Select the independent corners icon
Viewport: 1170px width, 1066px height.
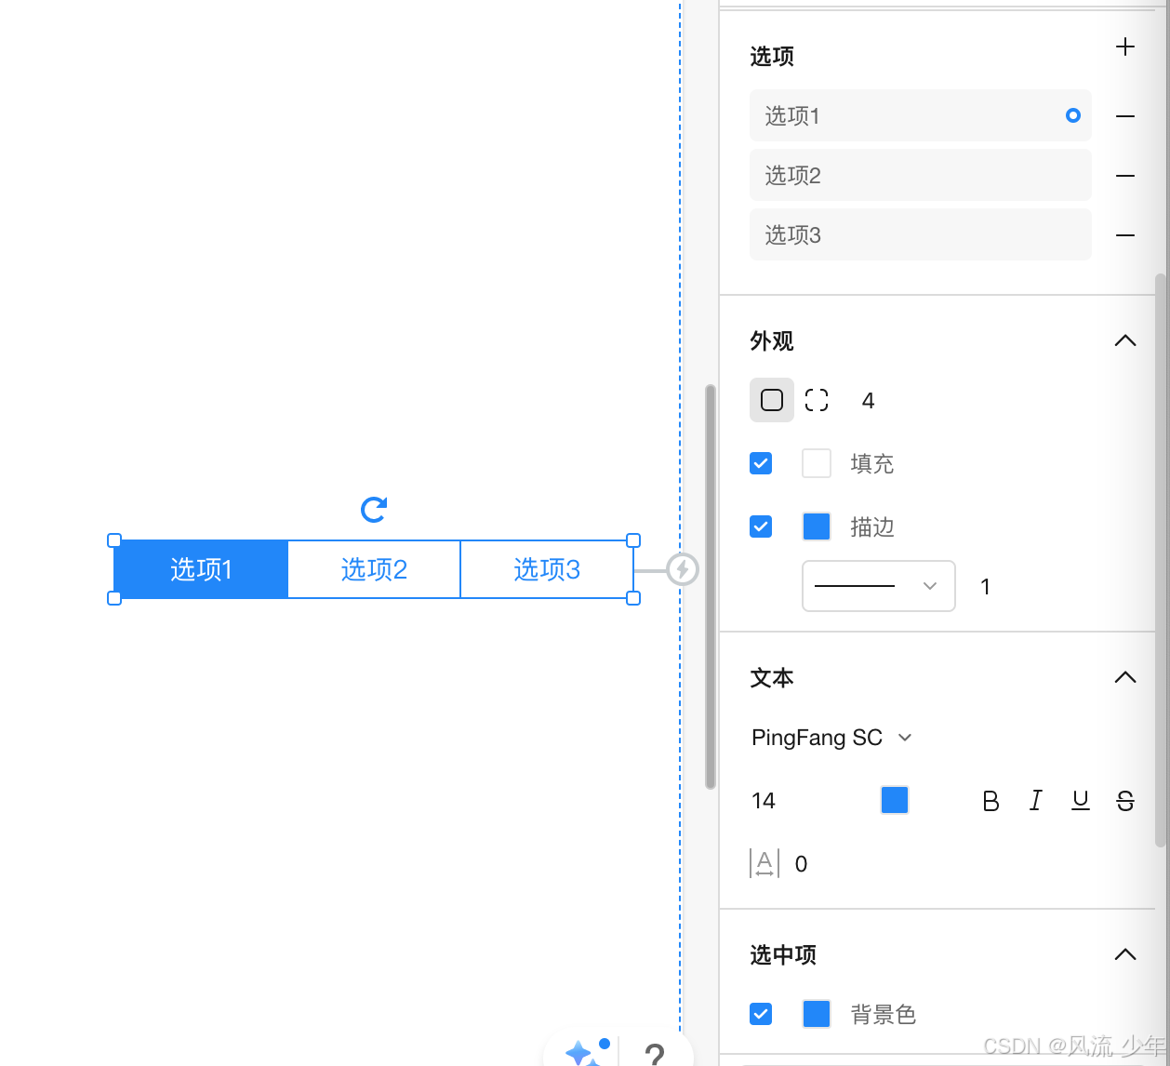tap(817, 400)
